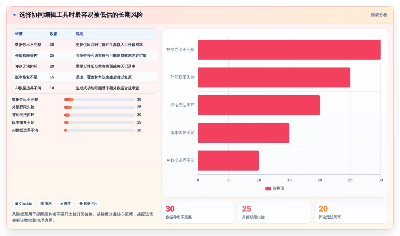Click x-axis tick label 15

click(289, 180)
